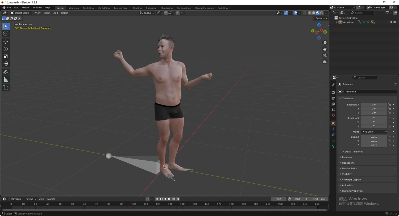Choose the Measure ruler tool
The height and width of the screenshot is (216, 399).
pyautogui.click(x=6, y=79)
